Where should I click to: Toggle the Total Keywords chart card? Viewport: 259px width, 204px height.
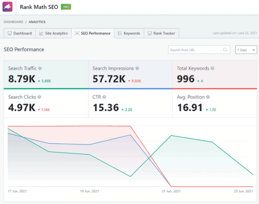214,74
